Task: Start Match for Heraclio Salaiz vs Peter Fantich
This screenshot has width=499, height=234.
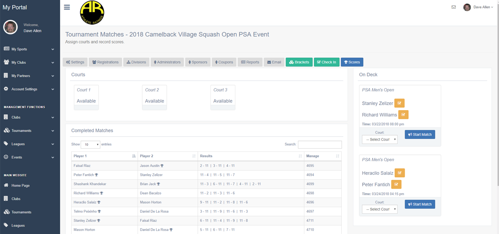Action: (x=420, y=204)
